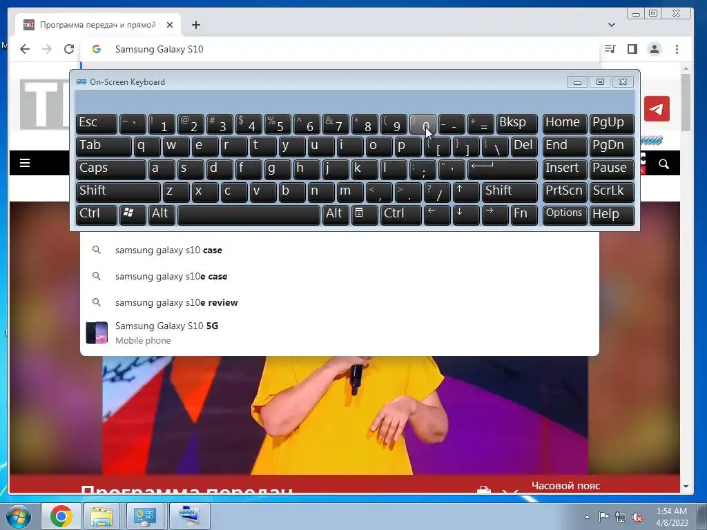Click the taskbar clock showing 1:54 AM
The image size is (707, 530).
[x=672, y=517]
